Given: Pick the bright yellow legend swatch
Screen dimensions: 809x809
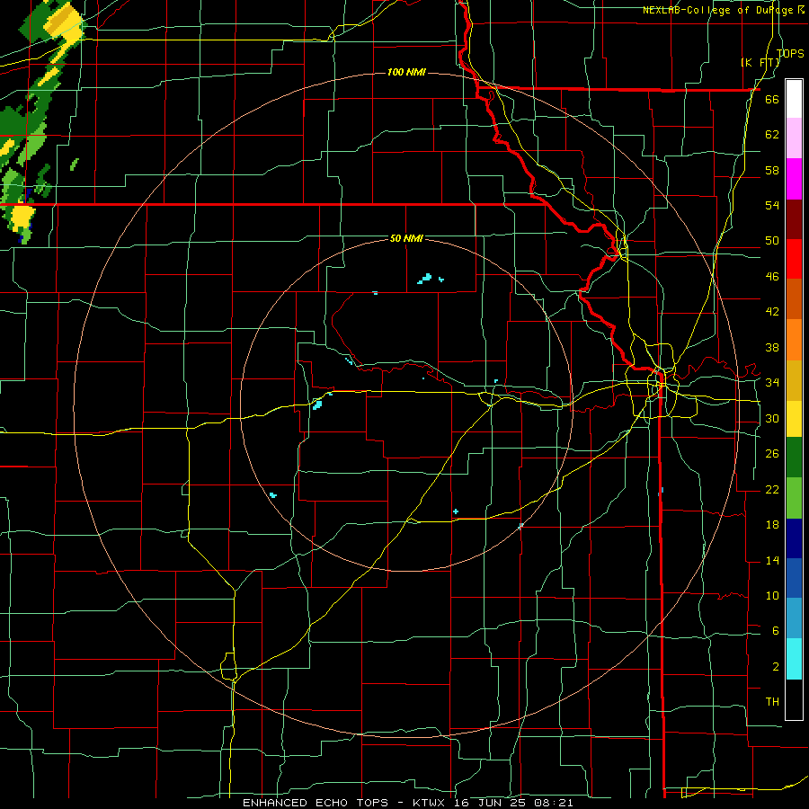Looking at the screenshot, I should (794, 418).
